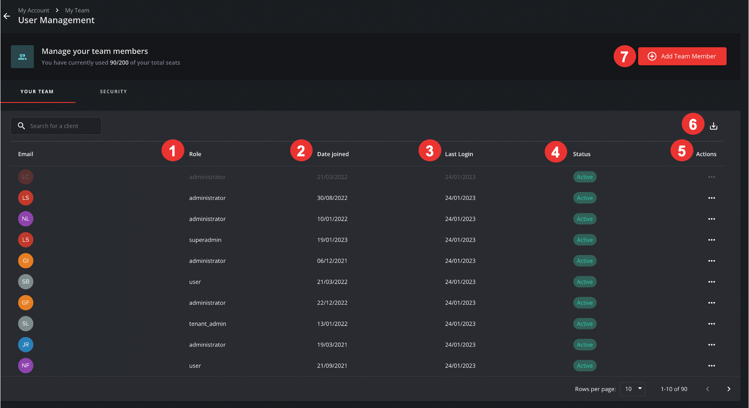This screenshot has height=408, width=749.
Task: Expand the rows per page dropdown
Action: point(632,389)
